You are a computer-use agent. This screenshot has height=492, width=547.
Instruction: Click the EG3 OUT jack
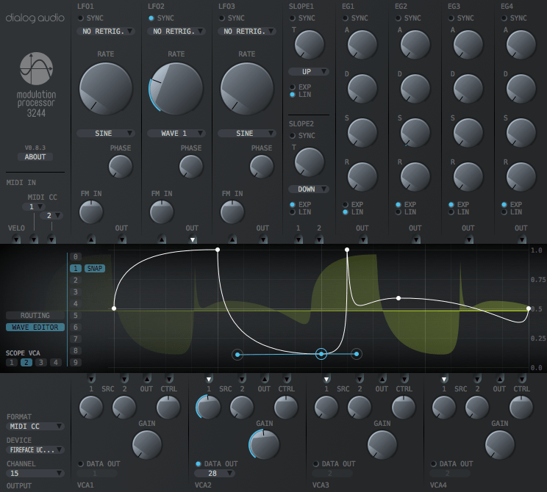click(x=469, y=239)
